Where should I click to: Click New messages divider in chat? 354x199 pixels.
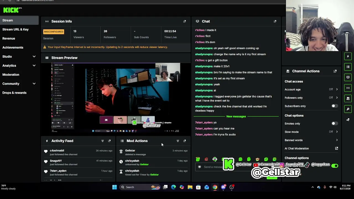(x=236, y=116)
